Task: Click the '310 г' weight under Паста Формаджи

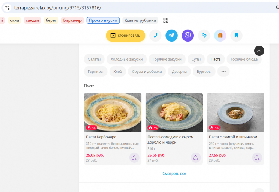Action: 151,149
